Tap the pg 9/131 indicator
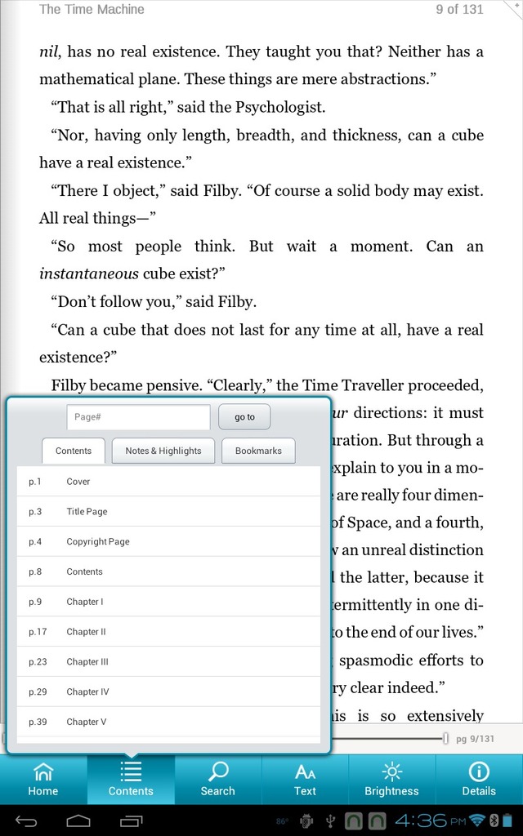Viewport: 523px width, 836px height. pyautogui.click(x=475, y=739)
